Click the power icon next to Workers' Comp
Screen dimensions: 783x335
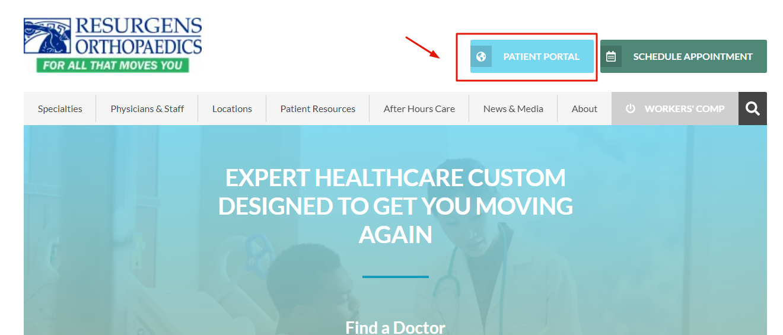coord(631,109)
